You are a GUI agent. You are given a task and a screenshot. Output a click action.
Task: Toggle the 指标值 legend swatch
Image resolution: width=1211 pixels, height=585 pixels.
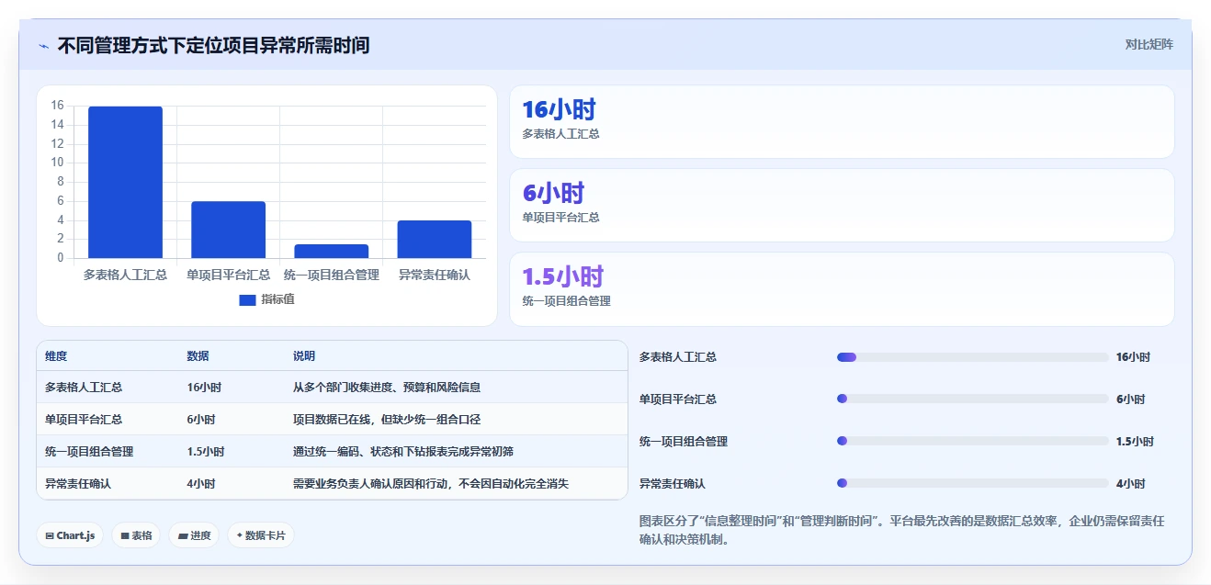(x=247, y=299)
